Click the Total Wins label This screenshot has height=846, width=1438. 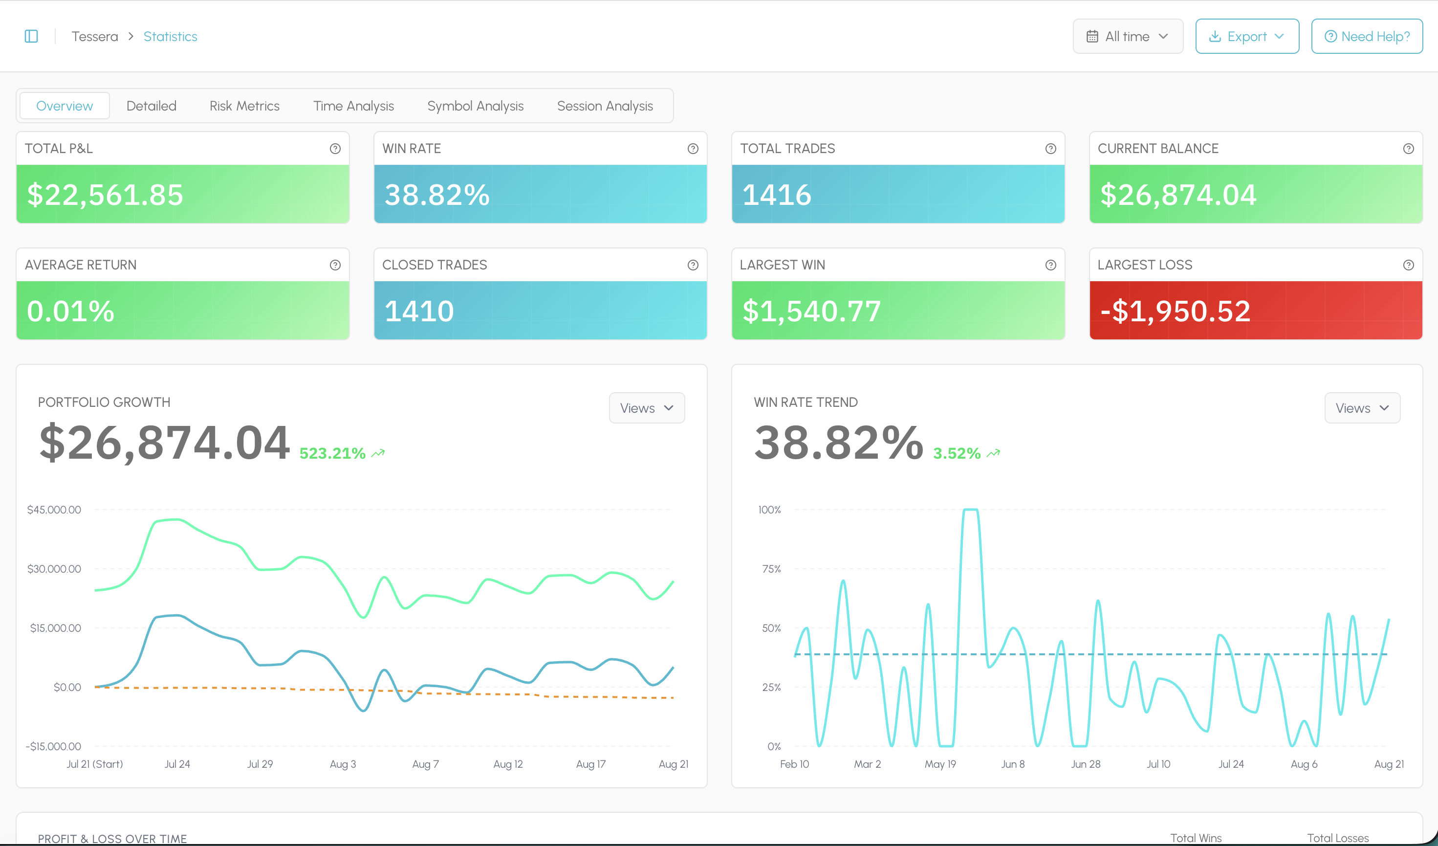coord(1196,838)
